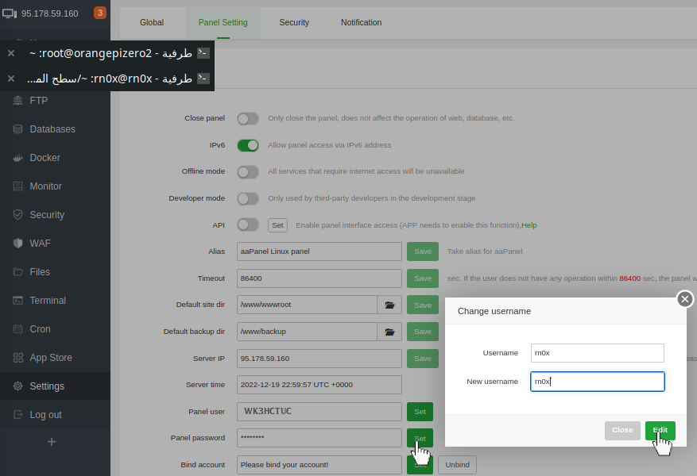The width and height of the screenshot is (697, 476).
Task: Focus the New username field
Action: click(598, 382)
